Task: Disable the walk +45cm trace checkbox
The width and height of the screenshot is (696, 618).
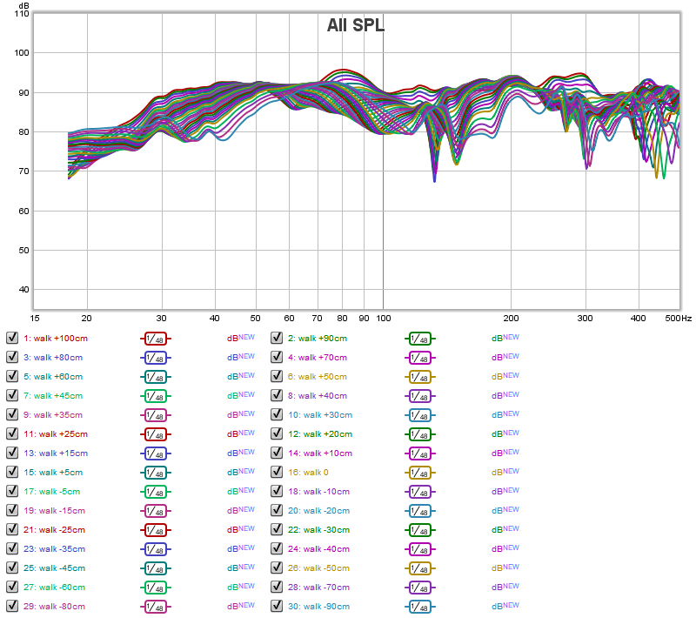Action: pyautogui.click(x=12, y=395)
